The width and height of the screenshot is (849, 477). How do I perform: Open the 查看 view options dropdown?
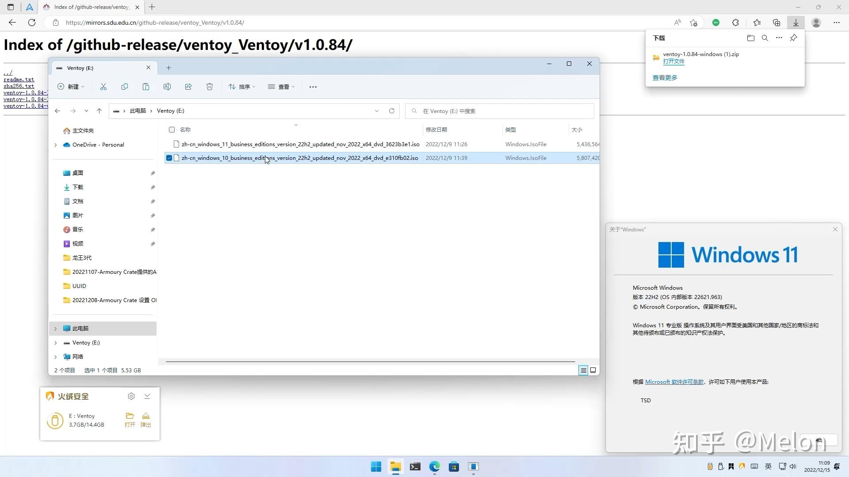point(281,87)
